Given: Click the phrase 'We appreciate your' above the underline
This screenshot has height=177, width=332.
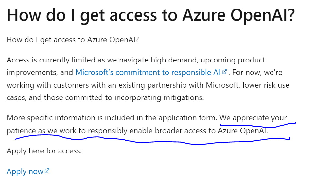Looking at the screenshot, I should (x=253, y=118).
